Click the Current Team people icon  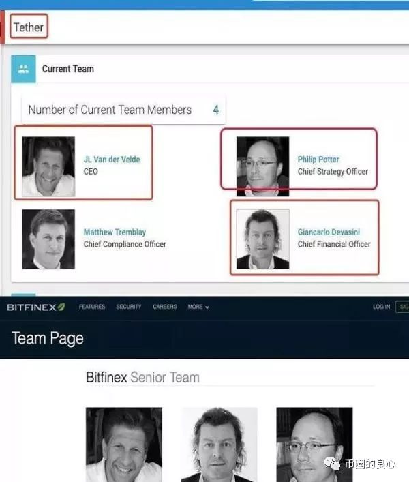pos(23,69)
